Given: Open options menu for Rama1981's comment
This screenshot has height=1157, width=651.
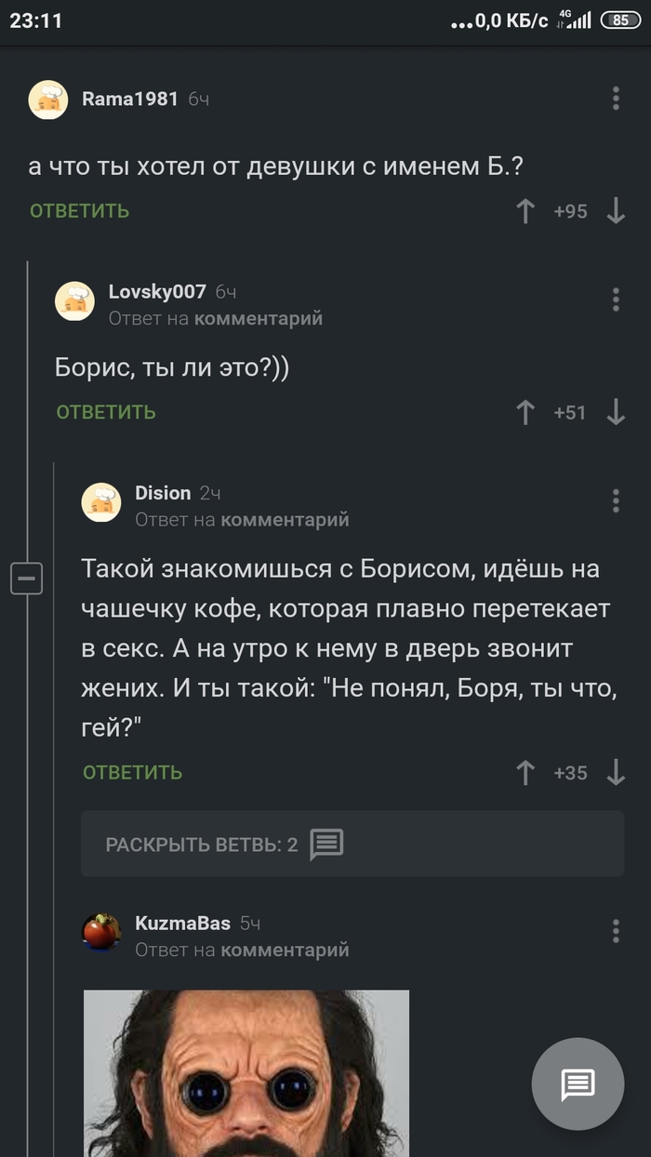Looking at the screenshot, I should (616, 100).
